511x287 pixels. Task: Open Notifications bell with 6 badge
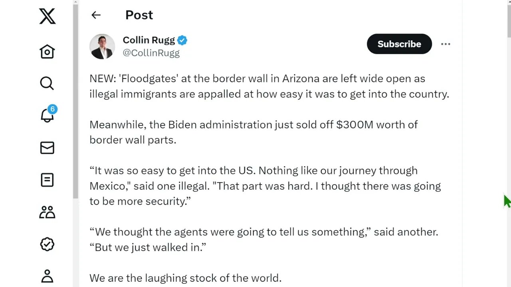click(x=48, y=114)
